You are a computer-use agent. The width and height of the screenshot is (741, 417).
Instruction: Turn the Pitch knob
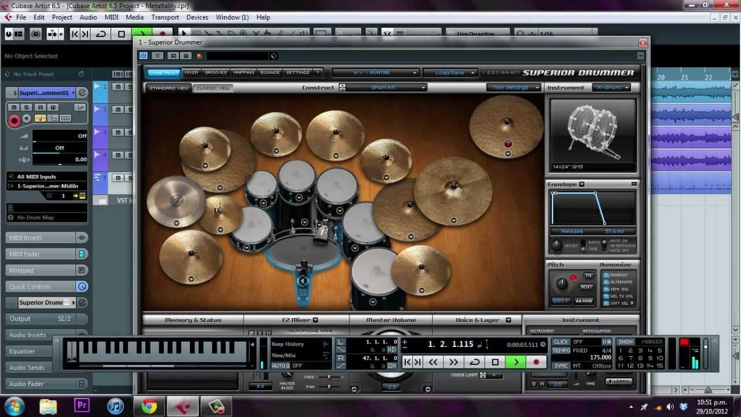(562, 284)
